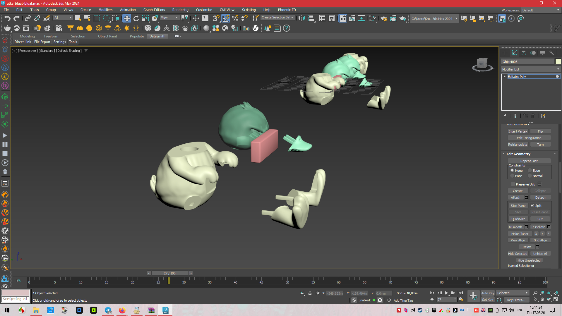Select the None constraint radio button
Screen dimensions: 562x316
tap(512, 170)
